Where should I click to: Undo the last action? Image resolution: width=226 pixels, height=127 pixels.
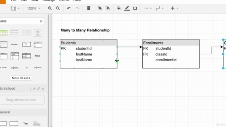[x=69, y=8]
